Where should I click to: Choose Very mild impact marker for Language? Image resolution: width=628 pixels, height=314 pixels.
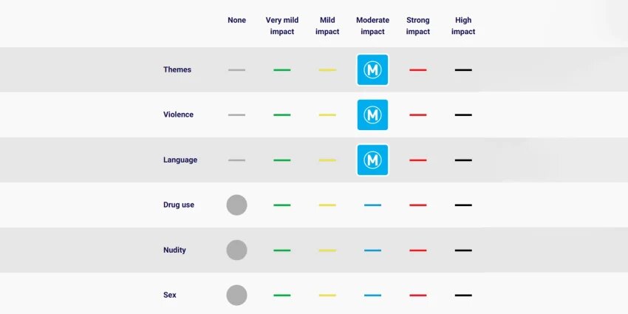[x=282, y=160]
